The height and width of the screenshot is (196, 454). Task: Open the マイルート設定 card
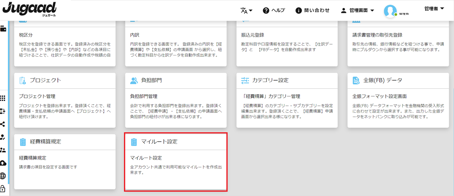coord(176,162)
